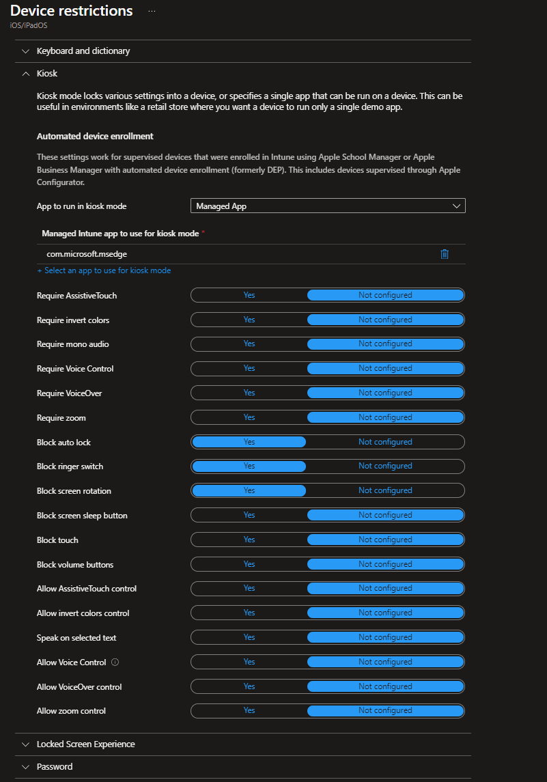Expand the Password section
Screen dimensions: 547x782
coord(26,767)
